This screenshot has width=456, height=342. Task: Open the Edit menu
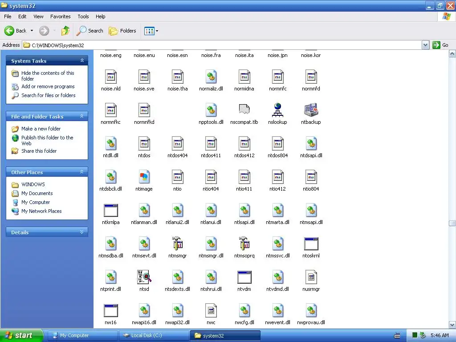pyautogui.click(x=22, y=16)
